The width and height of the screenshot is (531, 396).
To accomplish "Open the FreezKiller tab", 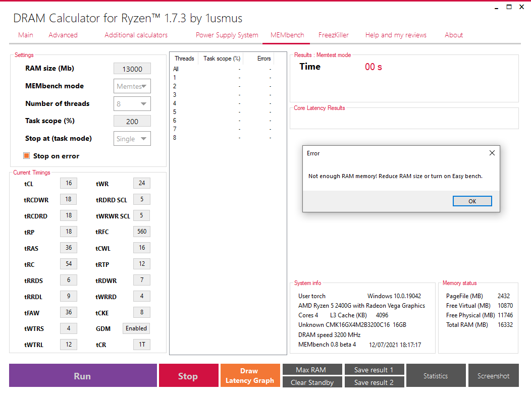I will coord(334,35).
